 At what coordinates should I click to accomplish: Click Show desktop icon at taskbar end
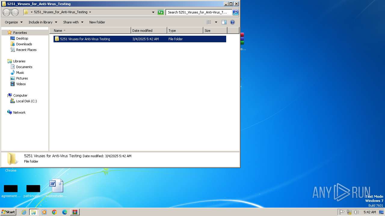coord(381,212)
